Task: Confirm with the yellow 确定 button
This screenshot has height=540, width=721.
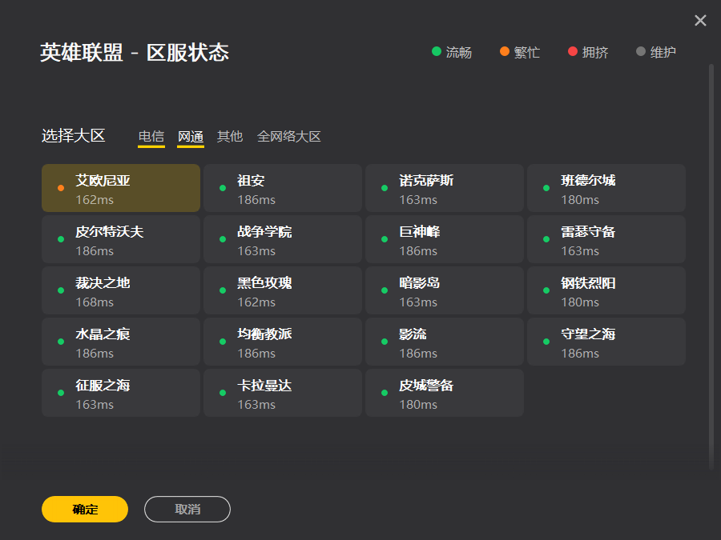Action: tap(85, 510)
